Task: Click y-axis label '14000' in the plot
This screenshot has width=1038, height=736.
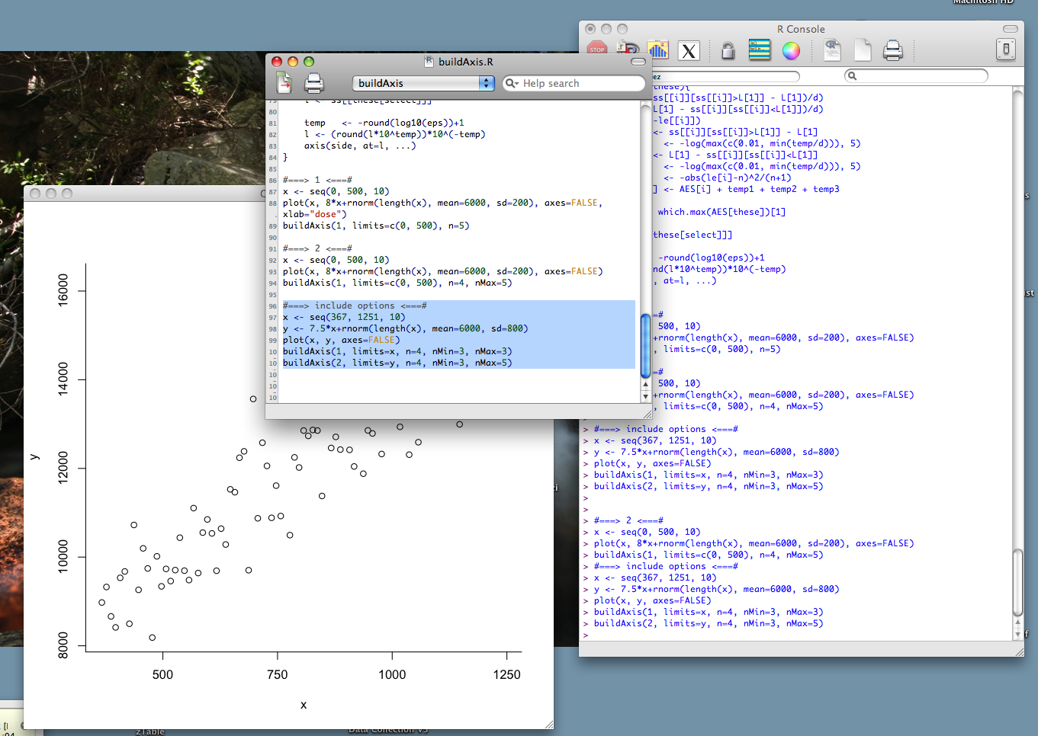Action: coord(63,379)
